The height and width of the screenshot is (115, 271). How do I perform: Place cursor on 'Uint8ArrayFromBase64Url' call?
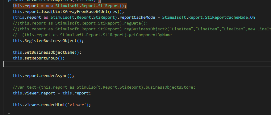(80, 12)
